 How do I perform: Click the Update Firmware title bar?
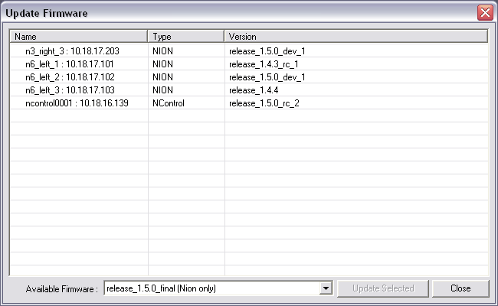point(230,13)
